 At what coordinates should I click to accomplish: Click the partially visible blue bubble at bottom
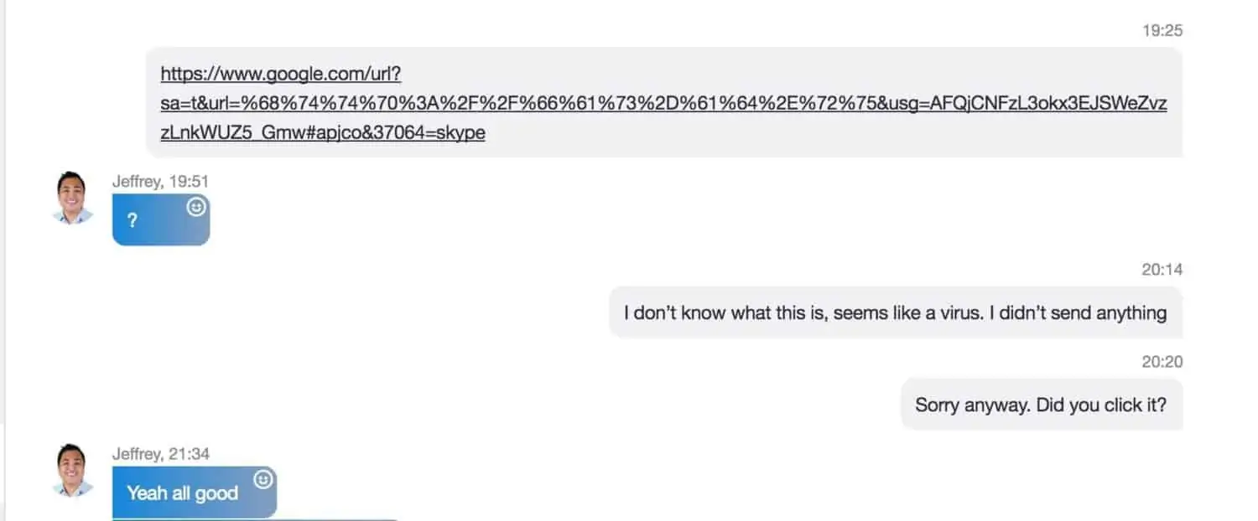(254, 519)
